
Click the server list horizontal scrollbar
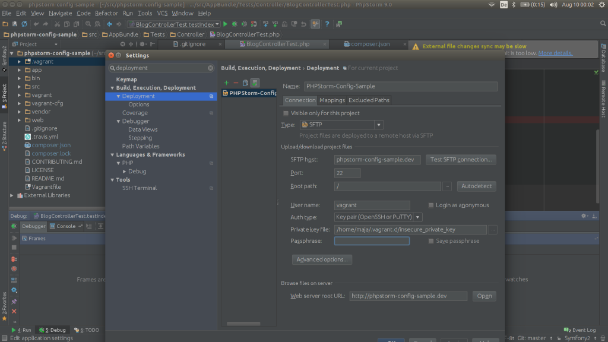point(243,324)
